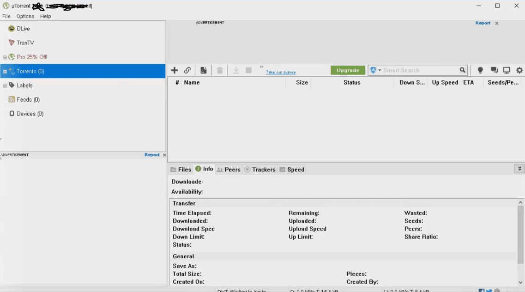Sort torrents by Seeds/Peers column
The height and width of the screenshot is (292, 525).
[503, 82]
